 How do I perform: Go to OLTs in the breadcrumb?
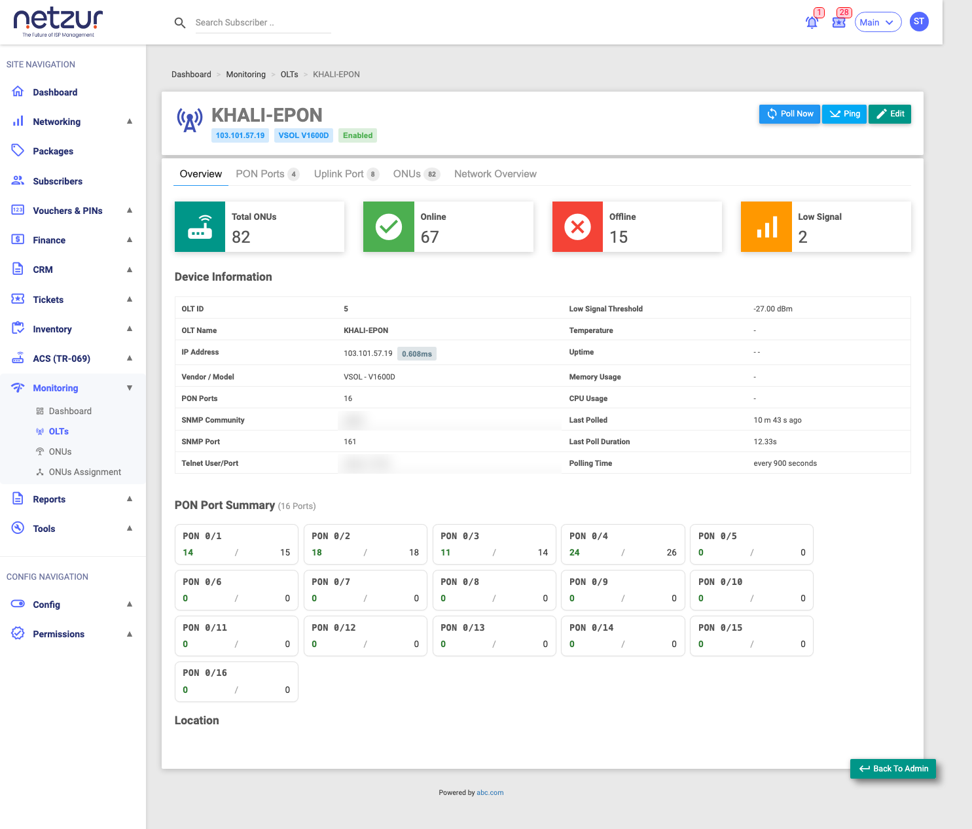click(289, 75)
